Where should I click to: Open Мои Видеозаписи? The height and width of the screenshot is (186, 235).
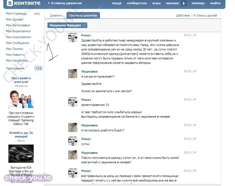pyautogui.click(x=18, y=31)
